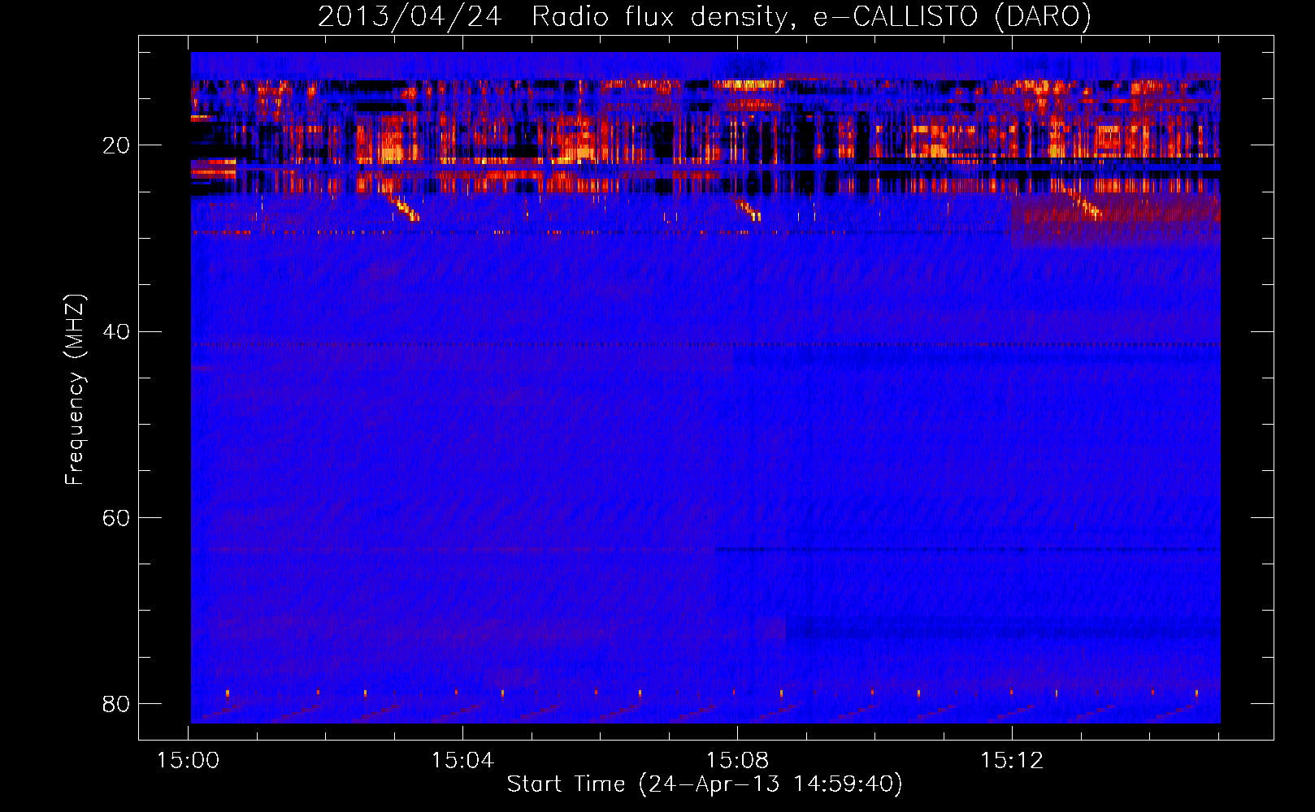Select the "40" frequency tick label
Screen dimensions: 1315x812
coord(116,331)
